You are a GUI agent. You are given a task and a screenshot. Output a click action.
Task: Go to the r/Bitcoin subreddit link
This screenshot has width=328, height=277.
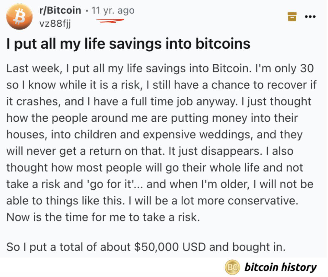[x=60, y=10]
